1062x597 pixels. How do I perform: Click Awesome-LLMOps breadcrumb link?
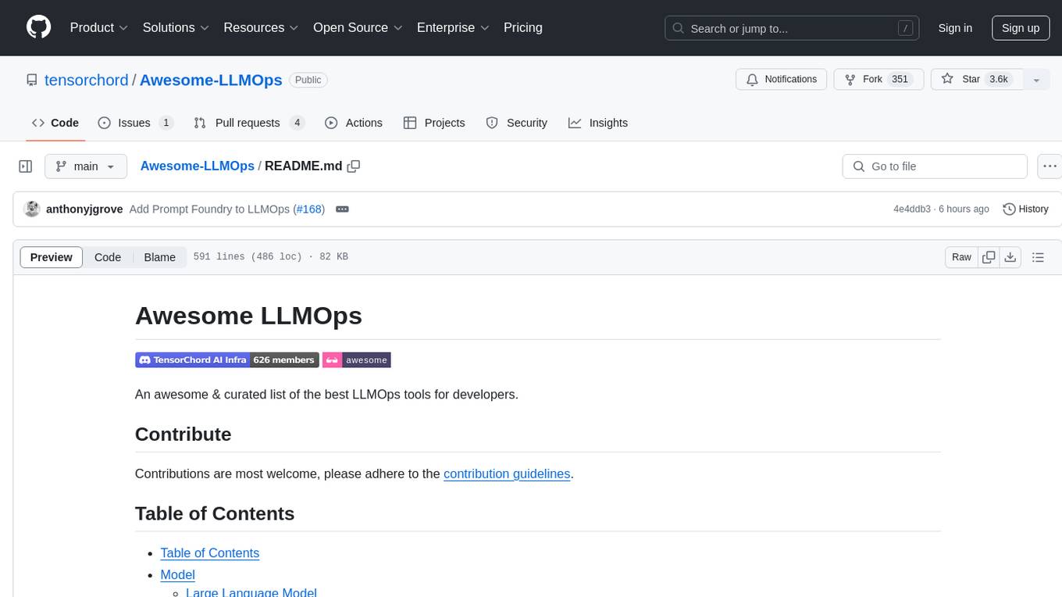[x=197, y=166]
